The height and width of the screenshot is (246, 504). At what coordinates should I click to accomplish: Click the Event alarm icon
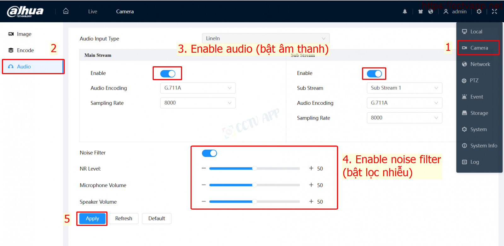[x=464, y=97]
